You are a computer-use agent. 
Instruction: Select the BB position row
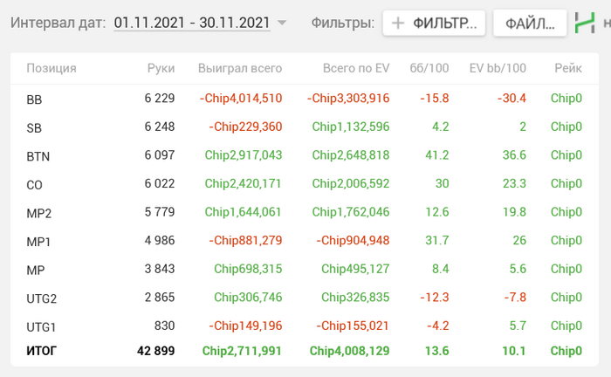305,99
